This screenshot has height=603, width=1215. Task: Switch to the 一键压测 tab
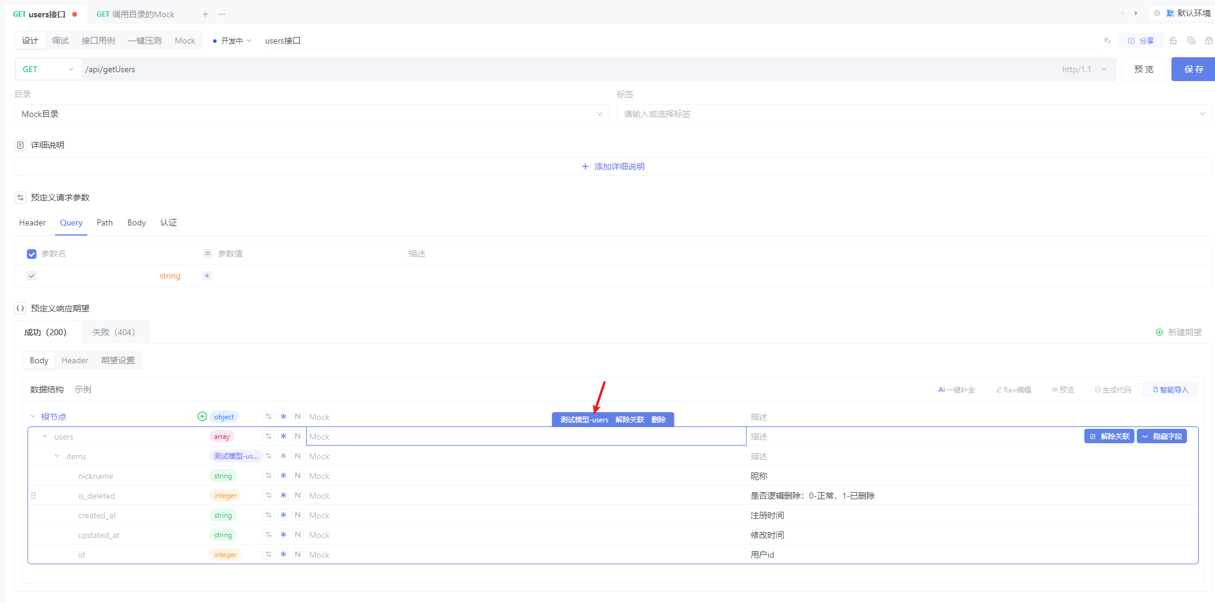point(145,41)
